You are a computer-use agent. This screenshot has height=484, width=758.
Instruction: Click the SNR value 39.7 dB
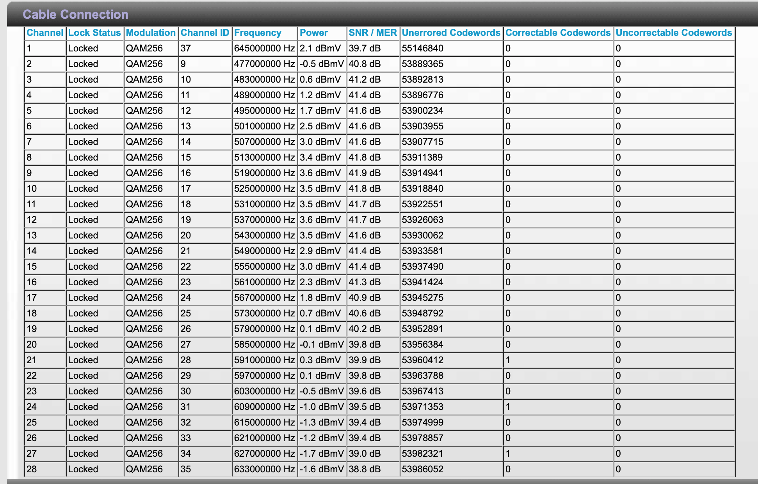365,48
